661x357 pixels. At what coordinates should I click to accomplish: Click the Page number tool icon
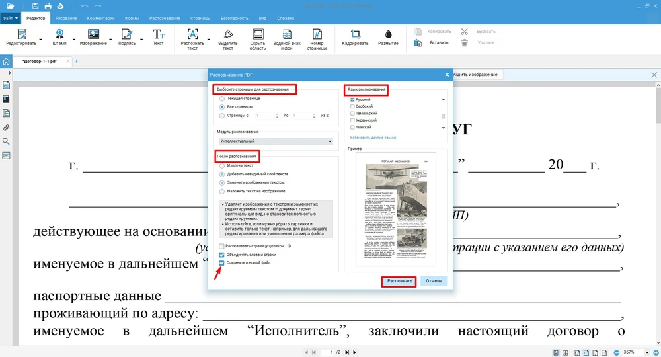[317, 34]
